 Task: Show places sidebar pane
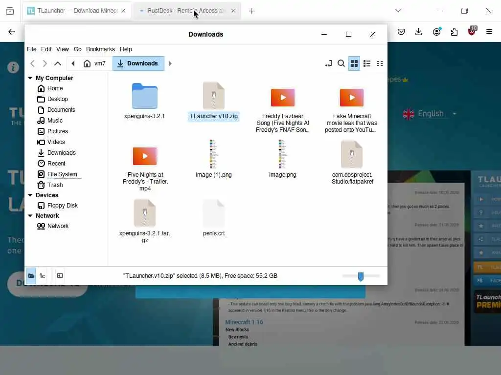[31, 276]
